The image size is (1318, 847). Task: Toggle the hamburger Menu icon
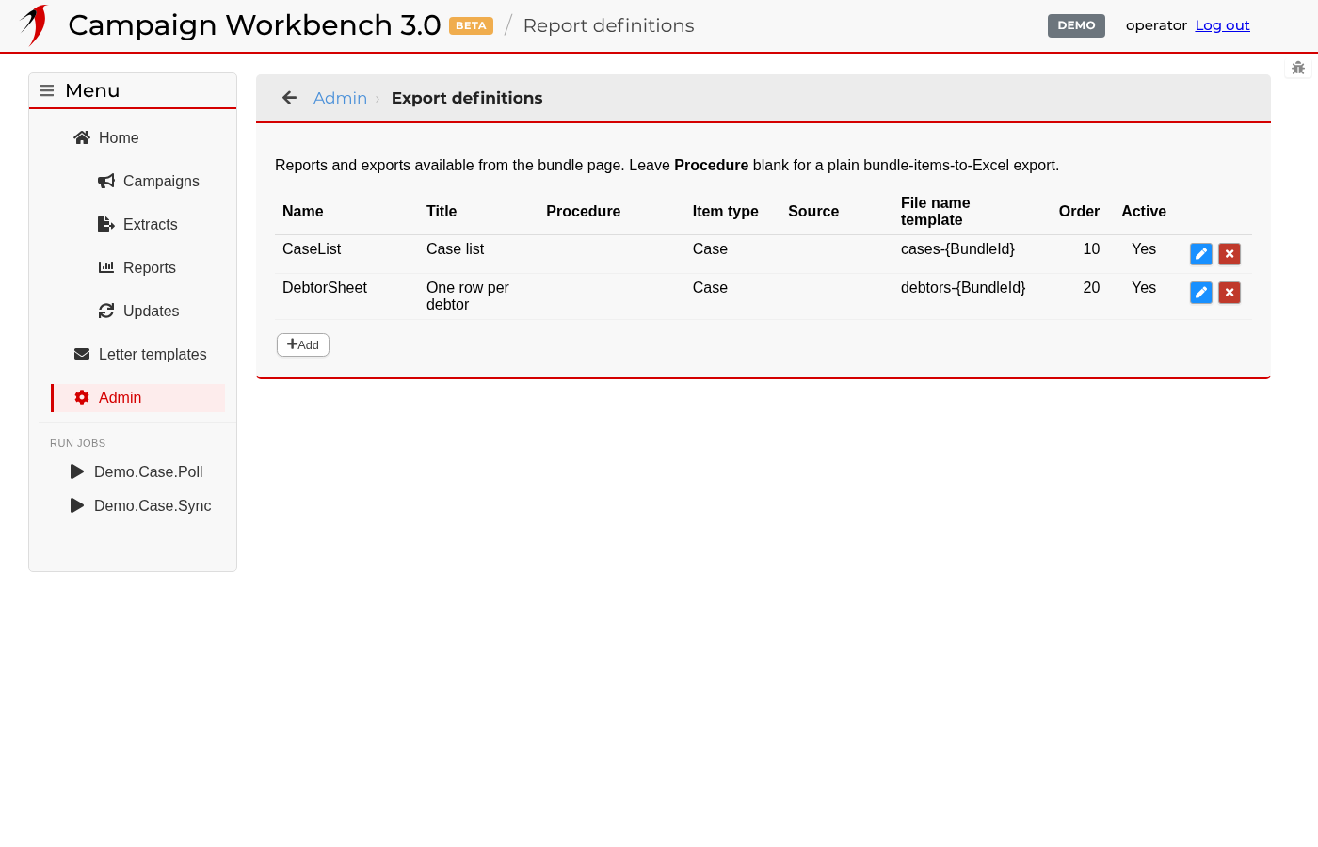pos(47,91)
